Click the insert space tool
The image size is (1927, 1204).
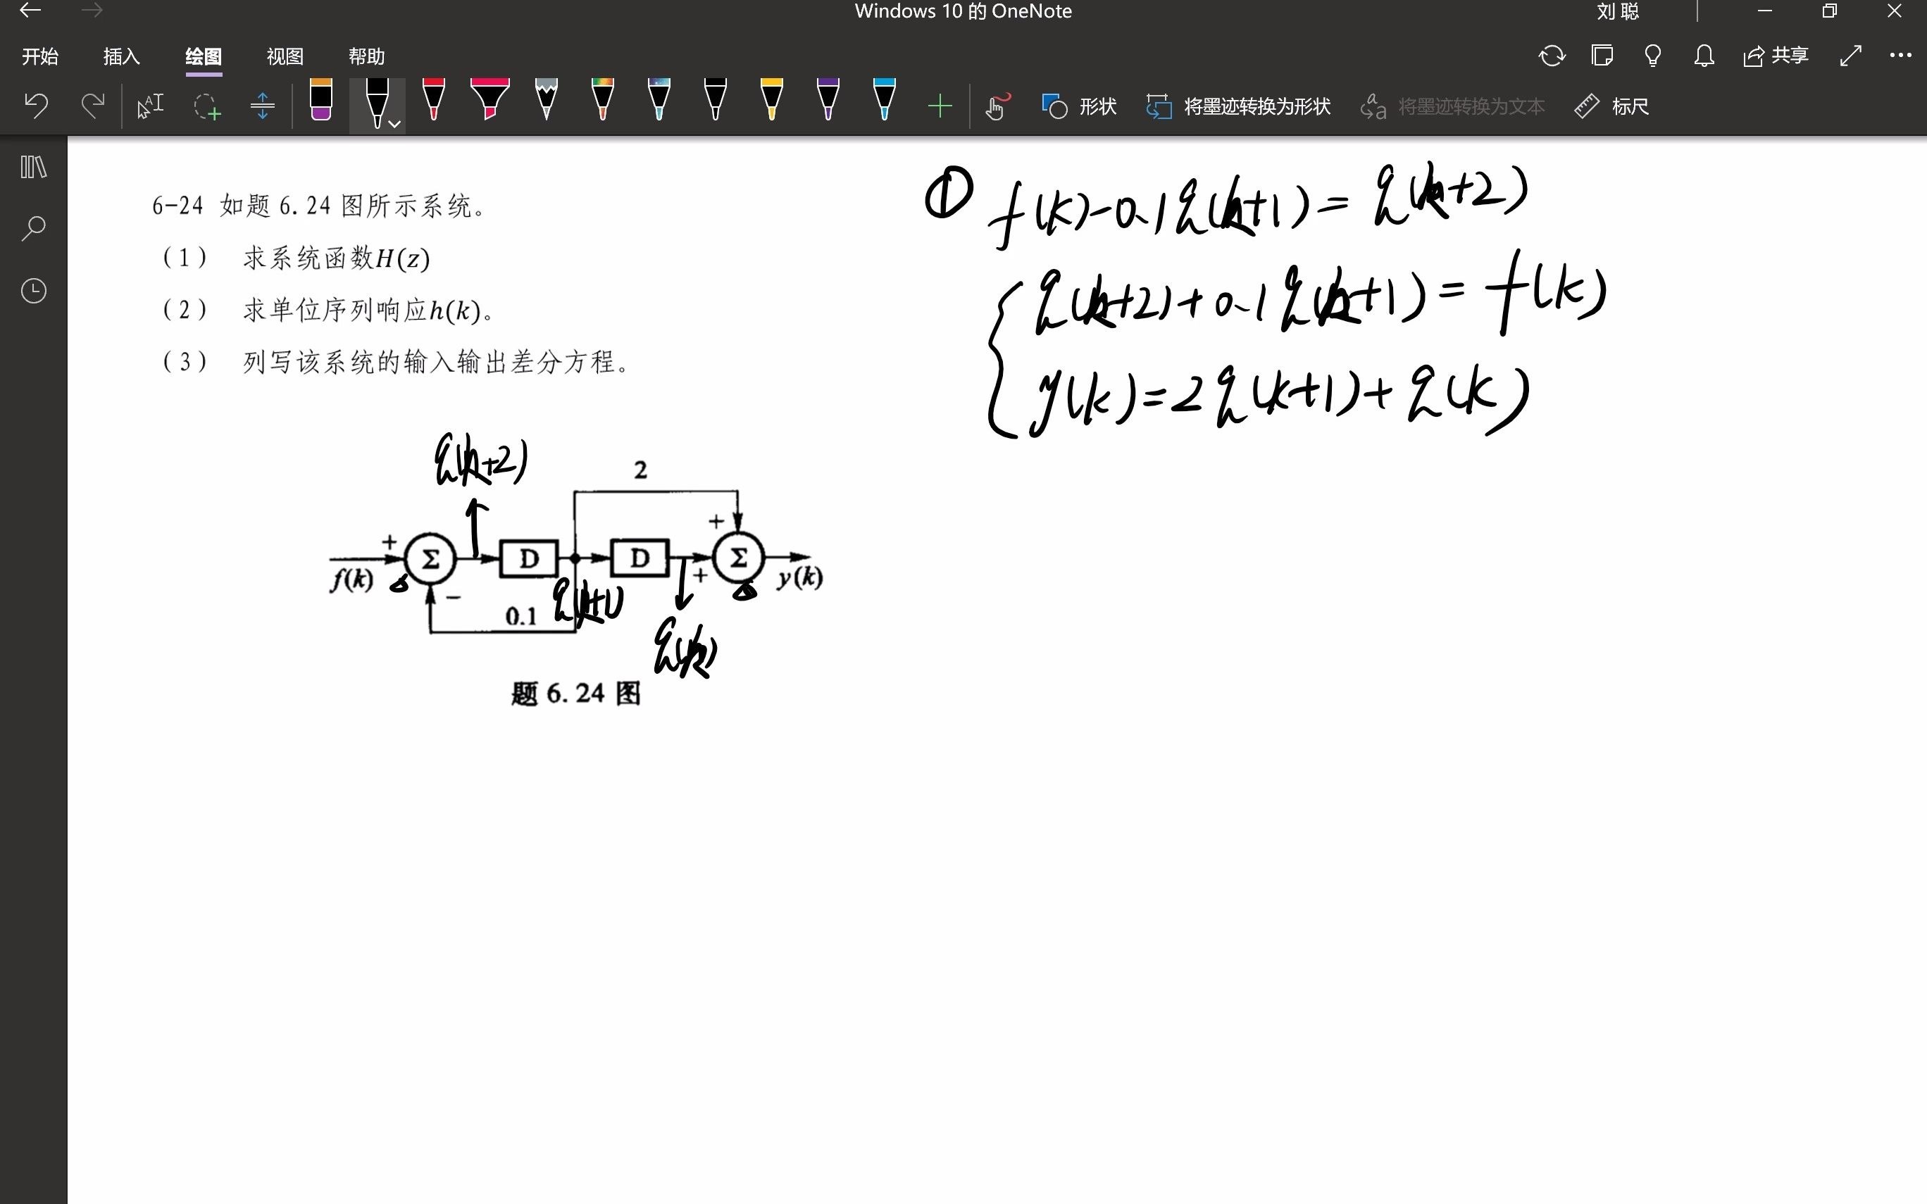pyautogui.click(x=262, y=104)
